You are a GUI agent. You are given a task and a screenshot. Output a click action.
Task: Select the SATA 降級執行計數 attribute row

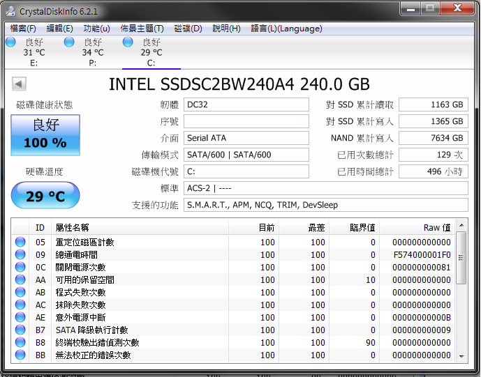(x=233, y=330)
